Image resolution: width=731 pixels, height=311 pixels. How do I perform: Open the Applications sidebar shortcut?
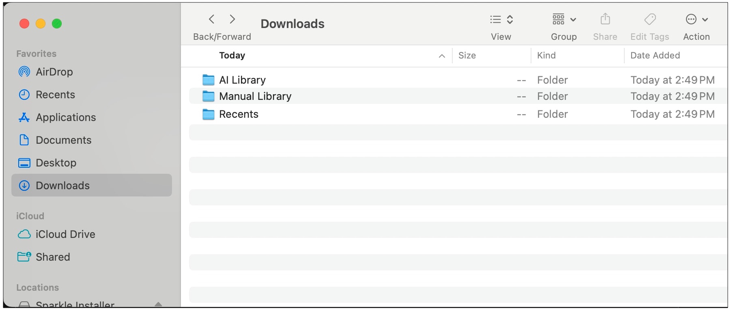pyautogui.click(x=65, y=117)
